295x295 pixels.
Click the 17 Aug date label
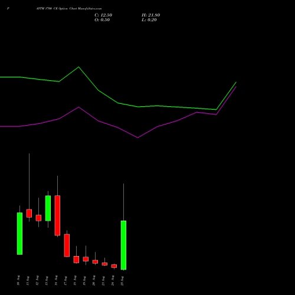65,280
